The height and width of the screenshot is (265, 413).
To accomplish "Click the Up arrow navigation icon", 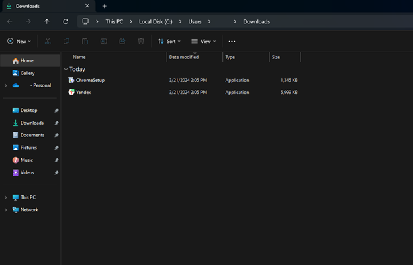I will (x=47, y=21).
